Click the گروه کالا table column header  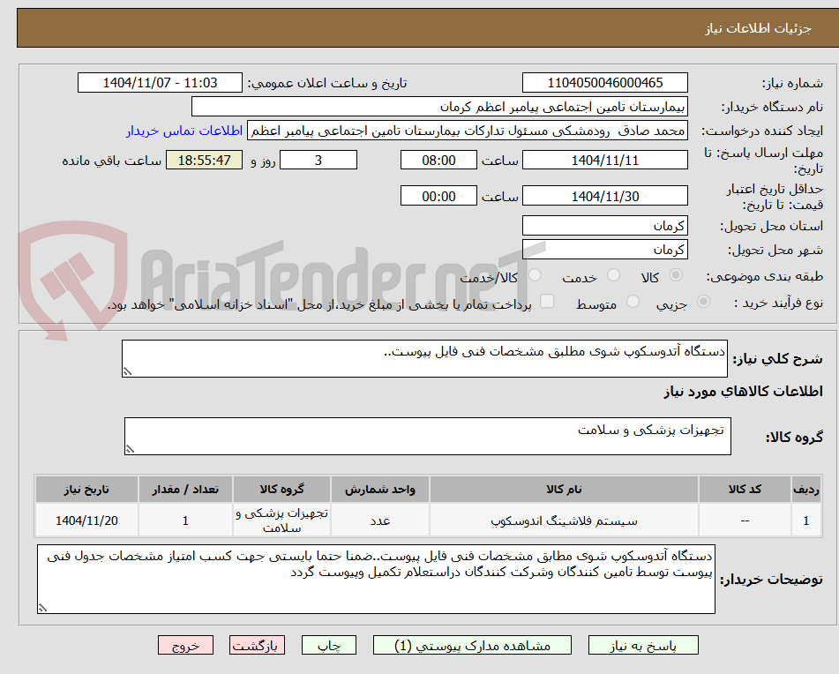[281, 490]
